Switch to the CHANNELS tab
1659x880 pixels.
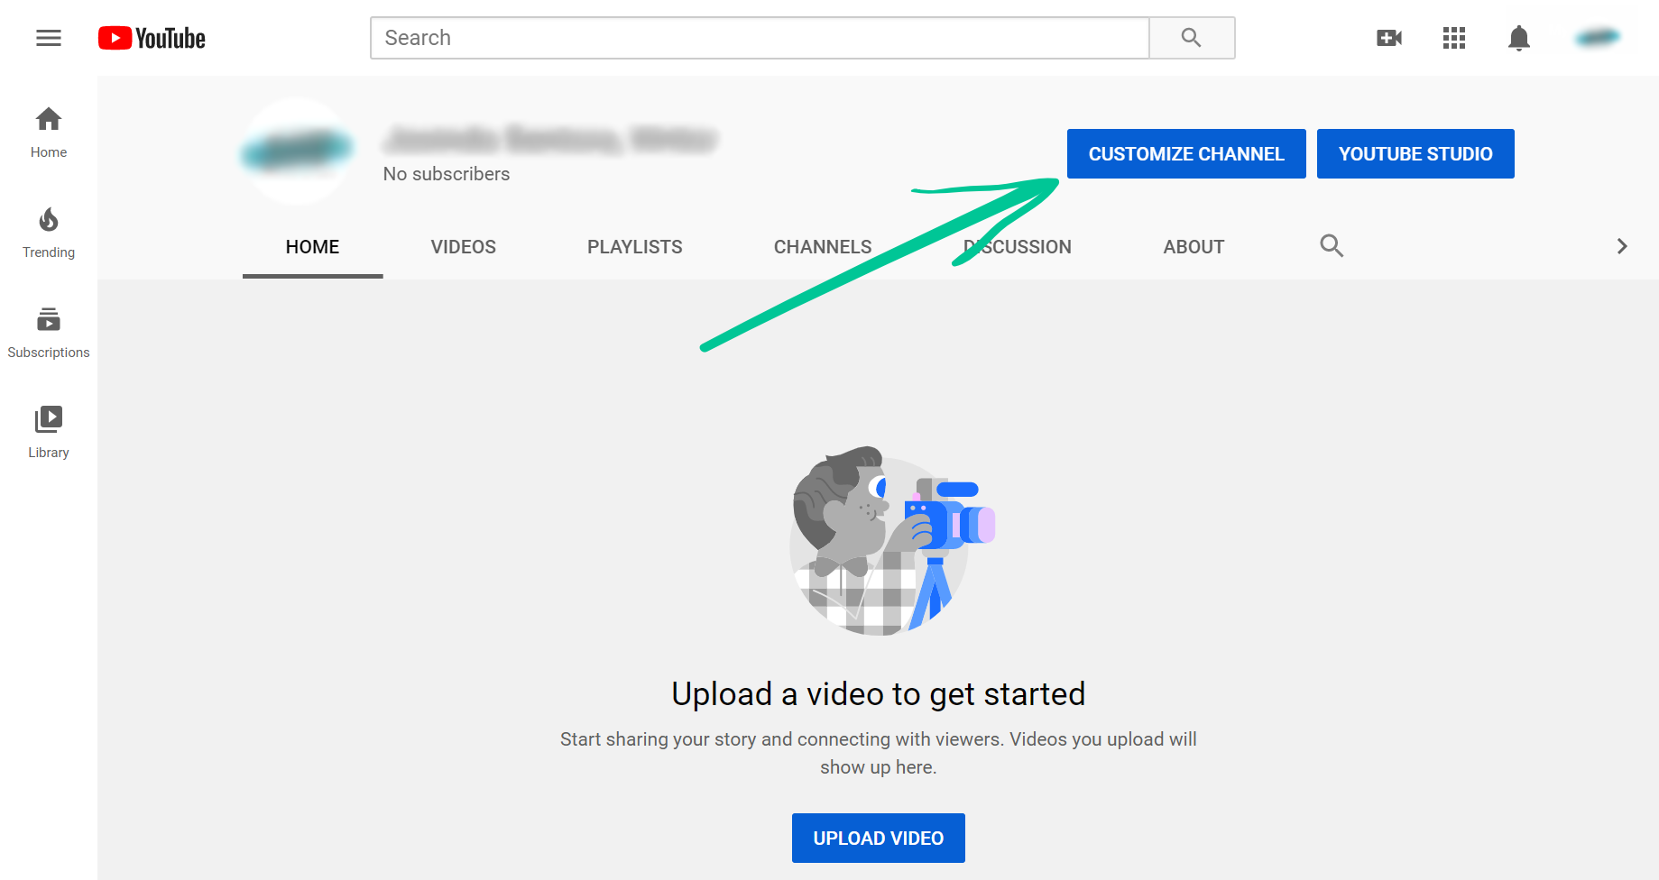point(823,247)
